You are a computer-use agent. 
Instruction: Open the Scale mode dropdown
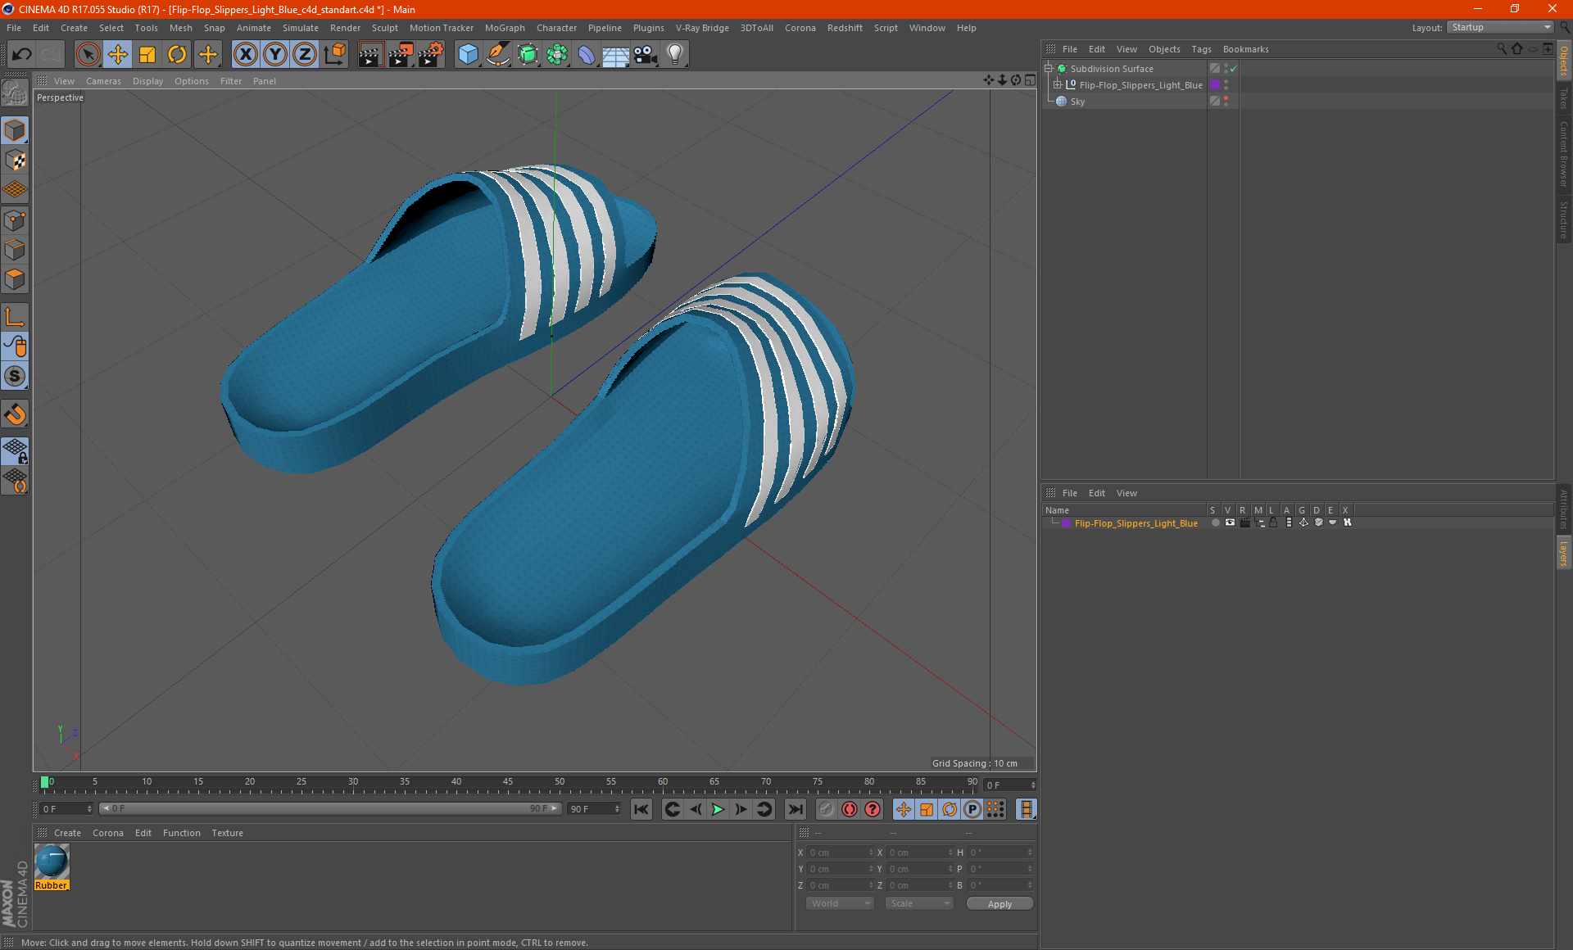919,903
